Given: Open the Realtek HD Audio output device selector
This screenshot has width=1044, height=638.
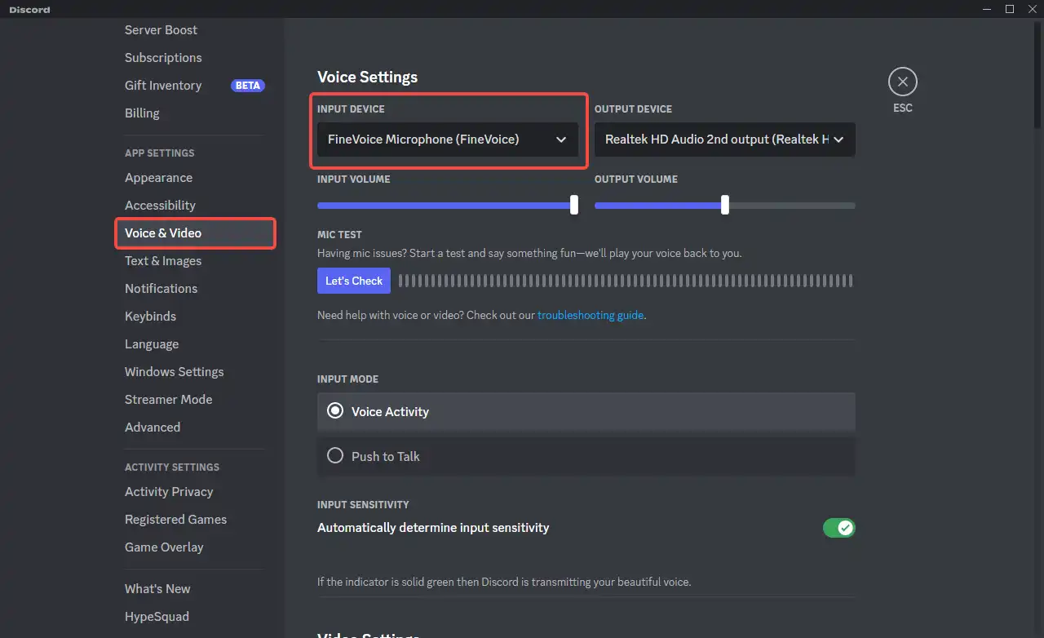Looking at the screenshot, I should pyautogui.click(x=725, y=140).
